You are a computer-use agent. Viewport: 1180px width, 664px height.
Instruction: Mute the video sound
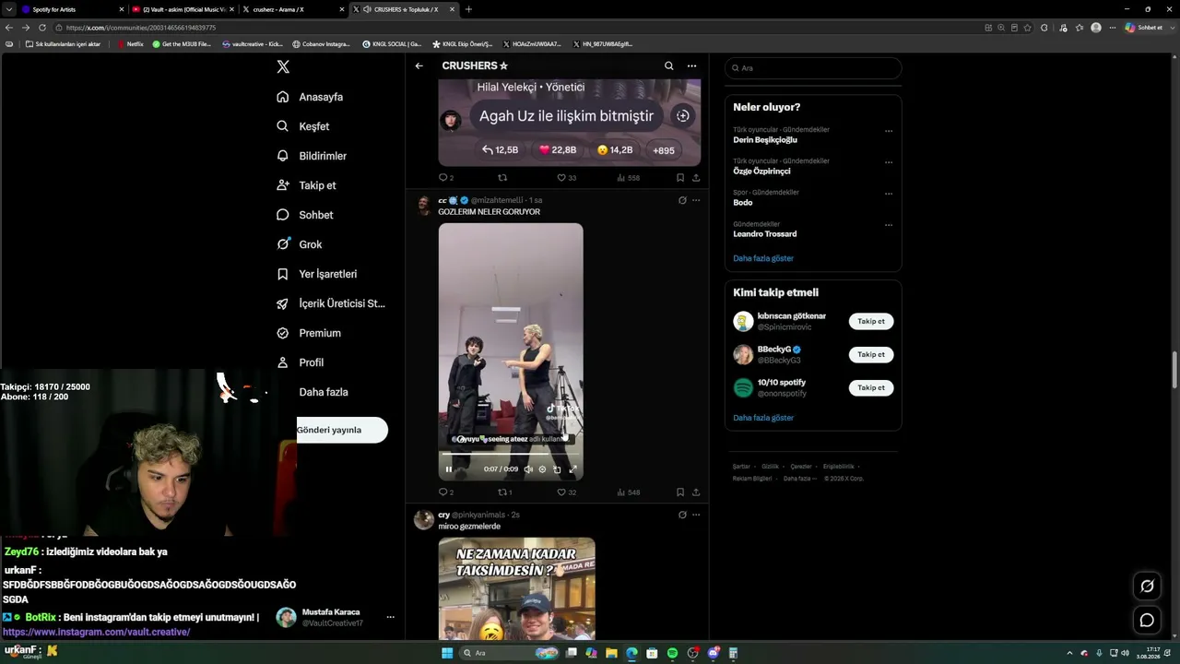click(x=528, y=469)
